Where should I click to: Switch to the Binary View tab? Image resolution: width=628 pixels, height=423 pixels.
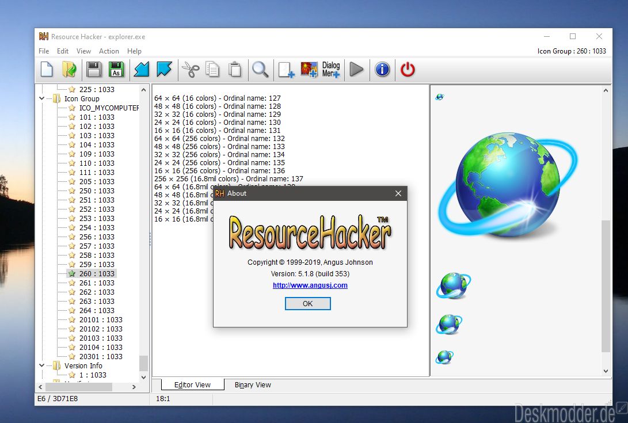(253, 385)
